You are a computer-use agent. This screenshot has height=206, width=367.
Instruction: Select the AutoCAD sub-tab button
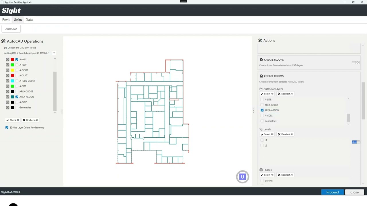click(x=11, y=29)
